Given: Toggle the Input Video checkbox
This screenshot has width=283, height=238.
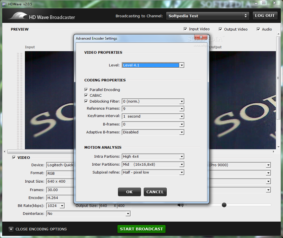Looking at the screenshot, I should tap(185, 29).
